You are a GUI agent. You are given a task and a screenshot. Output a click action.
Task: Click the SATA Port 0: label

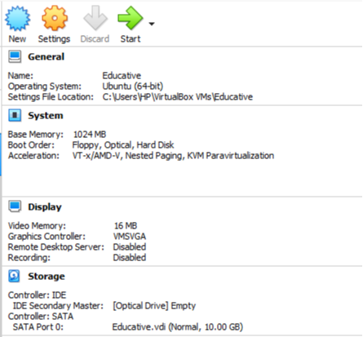pyautogui.click(x=38, y=326)
